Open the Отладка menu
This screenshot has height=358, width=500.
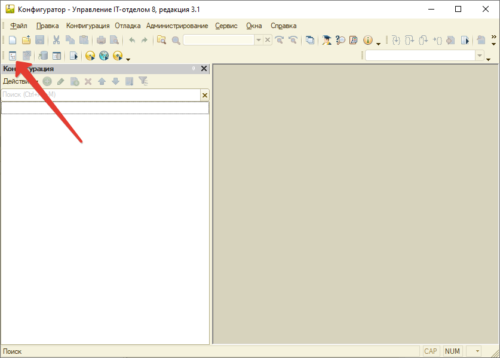[x=127, y=26]
